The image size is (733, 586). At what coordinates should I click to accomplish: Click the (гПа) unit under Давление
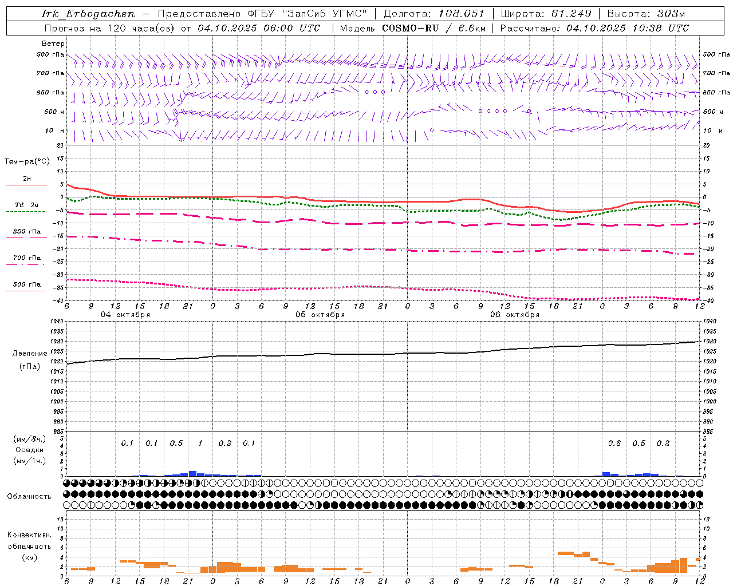point(30,366)
